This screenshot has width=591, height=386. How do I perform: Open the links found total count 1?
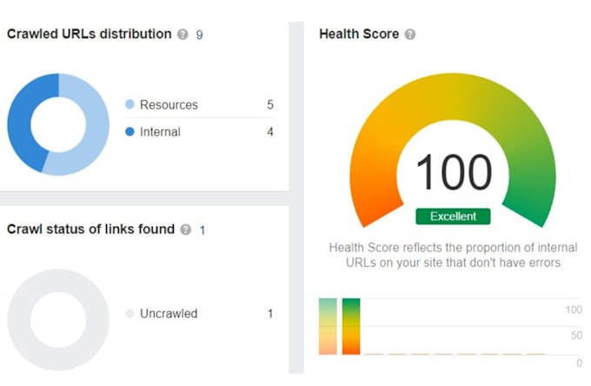click(x=203, y=230)
